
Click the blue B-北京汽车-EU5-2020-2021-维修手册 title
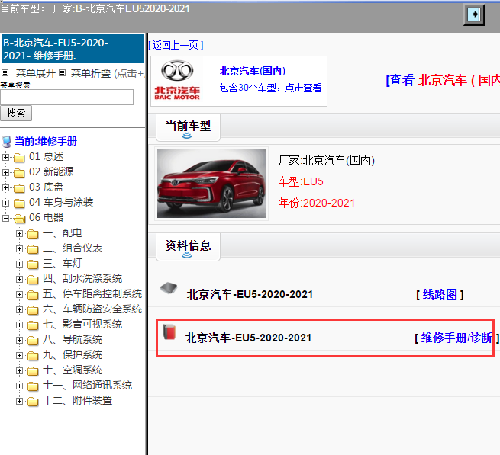click(73, 49)
